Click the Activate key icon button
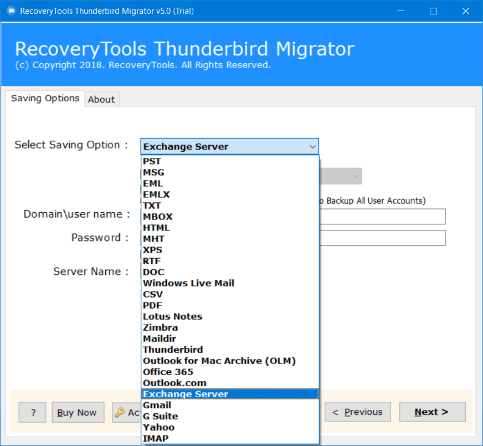Viewport: 483px width, 446px height. click(x=126, y=412)
